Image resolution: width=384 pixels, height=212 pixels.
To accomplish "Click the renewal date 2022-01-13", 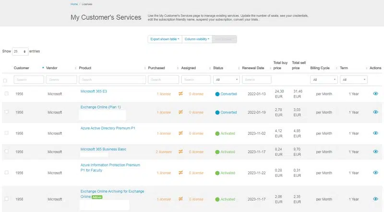I will coord(257,94).
